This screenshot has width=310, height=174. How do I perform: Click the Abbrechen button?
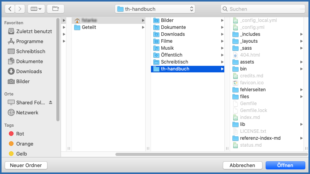click(x=242, y=165)
